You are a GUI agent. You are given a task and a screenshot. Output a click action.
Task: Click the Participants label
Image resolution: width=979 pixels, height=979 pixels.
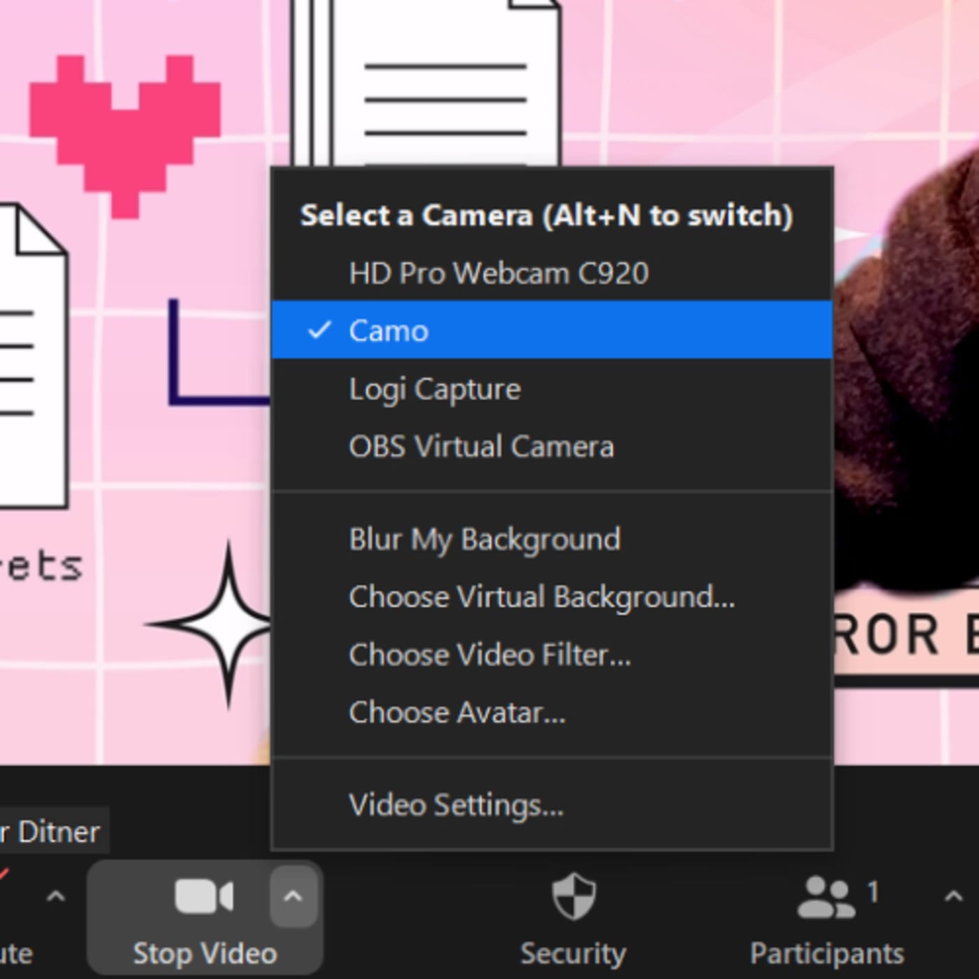(x=827, y=953)
